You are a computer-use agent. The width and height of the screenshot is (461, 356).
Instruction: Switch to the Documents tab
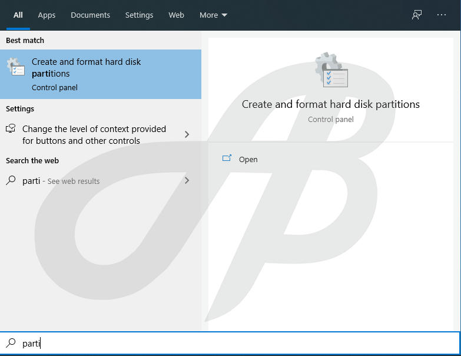point(90,15)
